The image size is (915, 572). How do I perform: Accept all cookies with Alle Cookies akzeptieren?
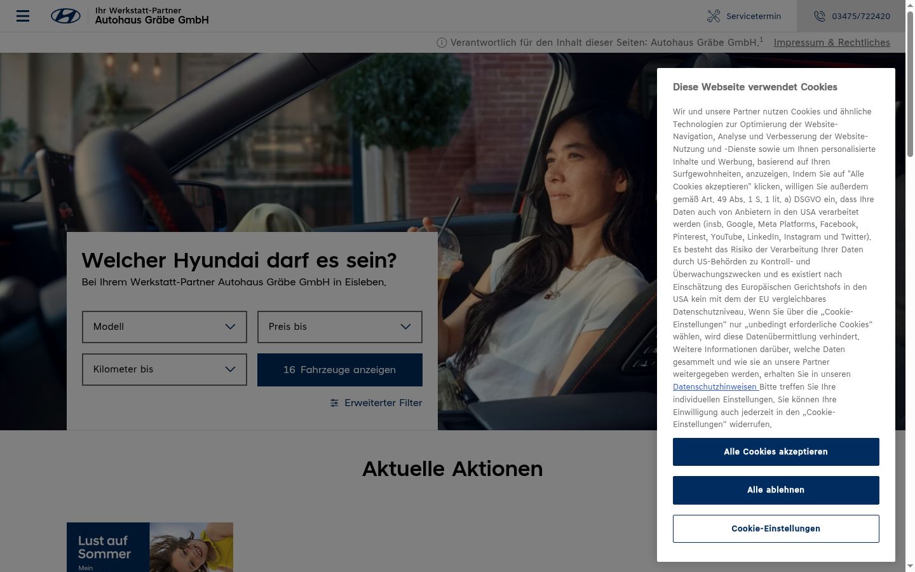(776, 452)
